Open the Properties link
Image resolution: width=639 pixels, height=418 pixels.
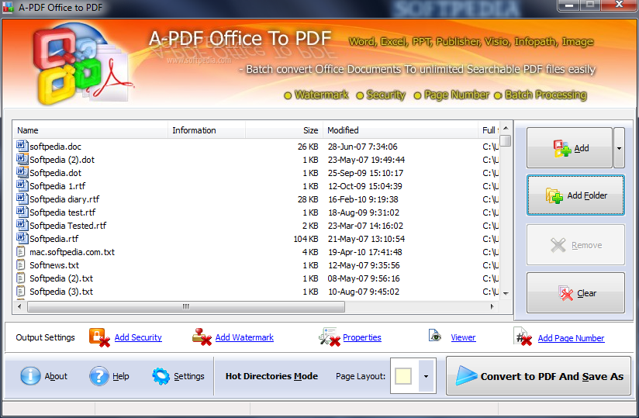362,337
